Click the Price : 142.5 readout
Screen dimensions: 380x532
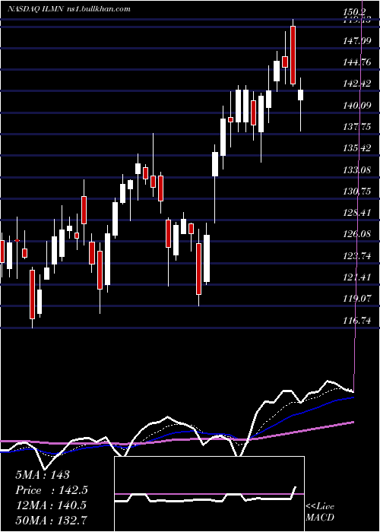click(52, 490)
